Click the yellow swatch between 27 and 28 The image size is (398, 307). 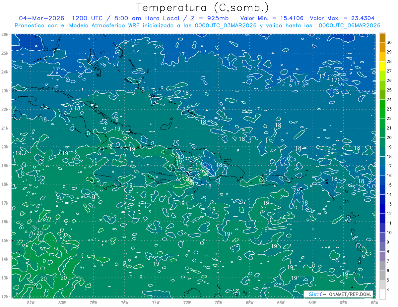(x=382, y=66)
